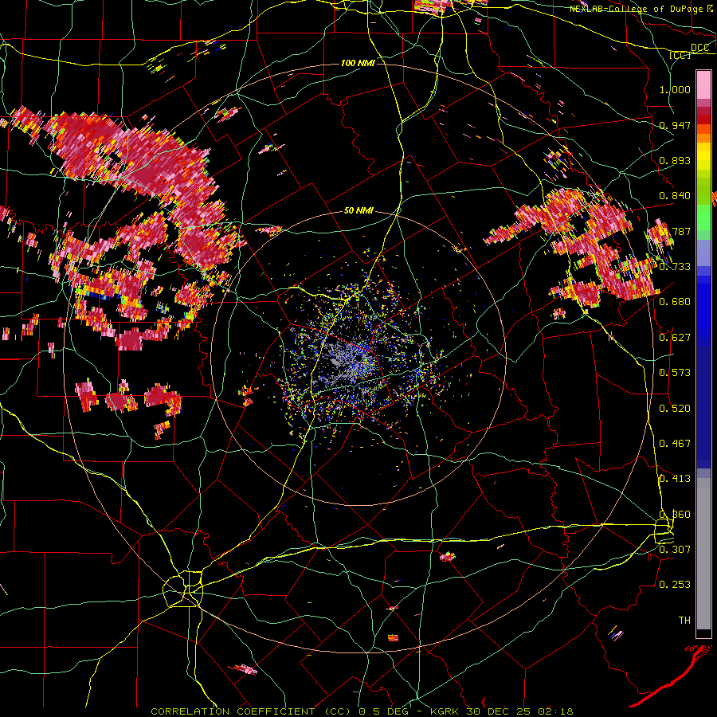Click the TH label on the scale
This screenshot has height=717, width=717.
(x=684, y=620)
